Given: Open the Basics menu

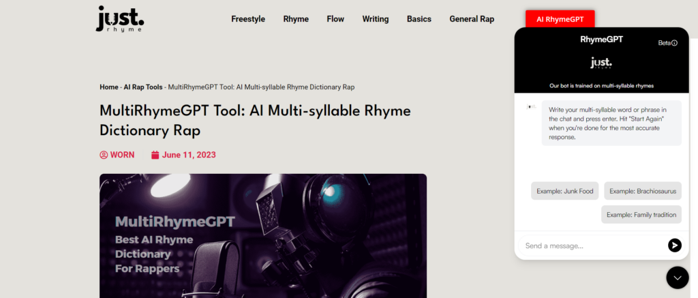Looking at the screenshot, I should click(419, 19).
